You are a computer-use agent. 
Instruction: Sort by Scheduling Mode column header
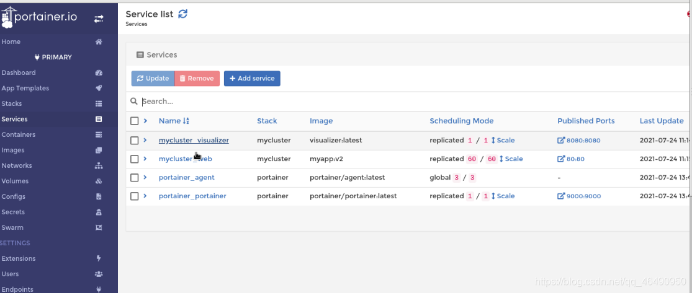(x=462, y=121)
